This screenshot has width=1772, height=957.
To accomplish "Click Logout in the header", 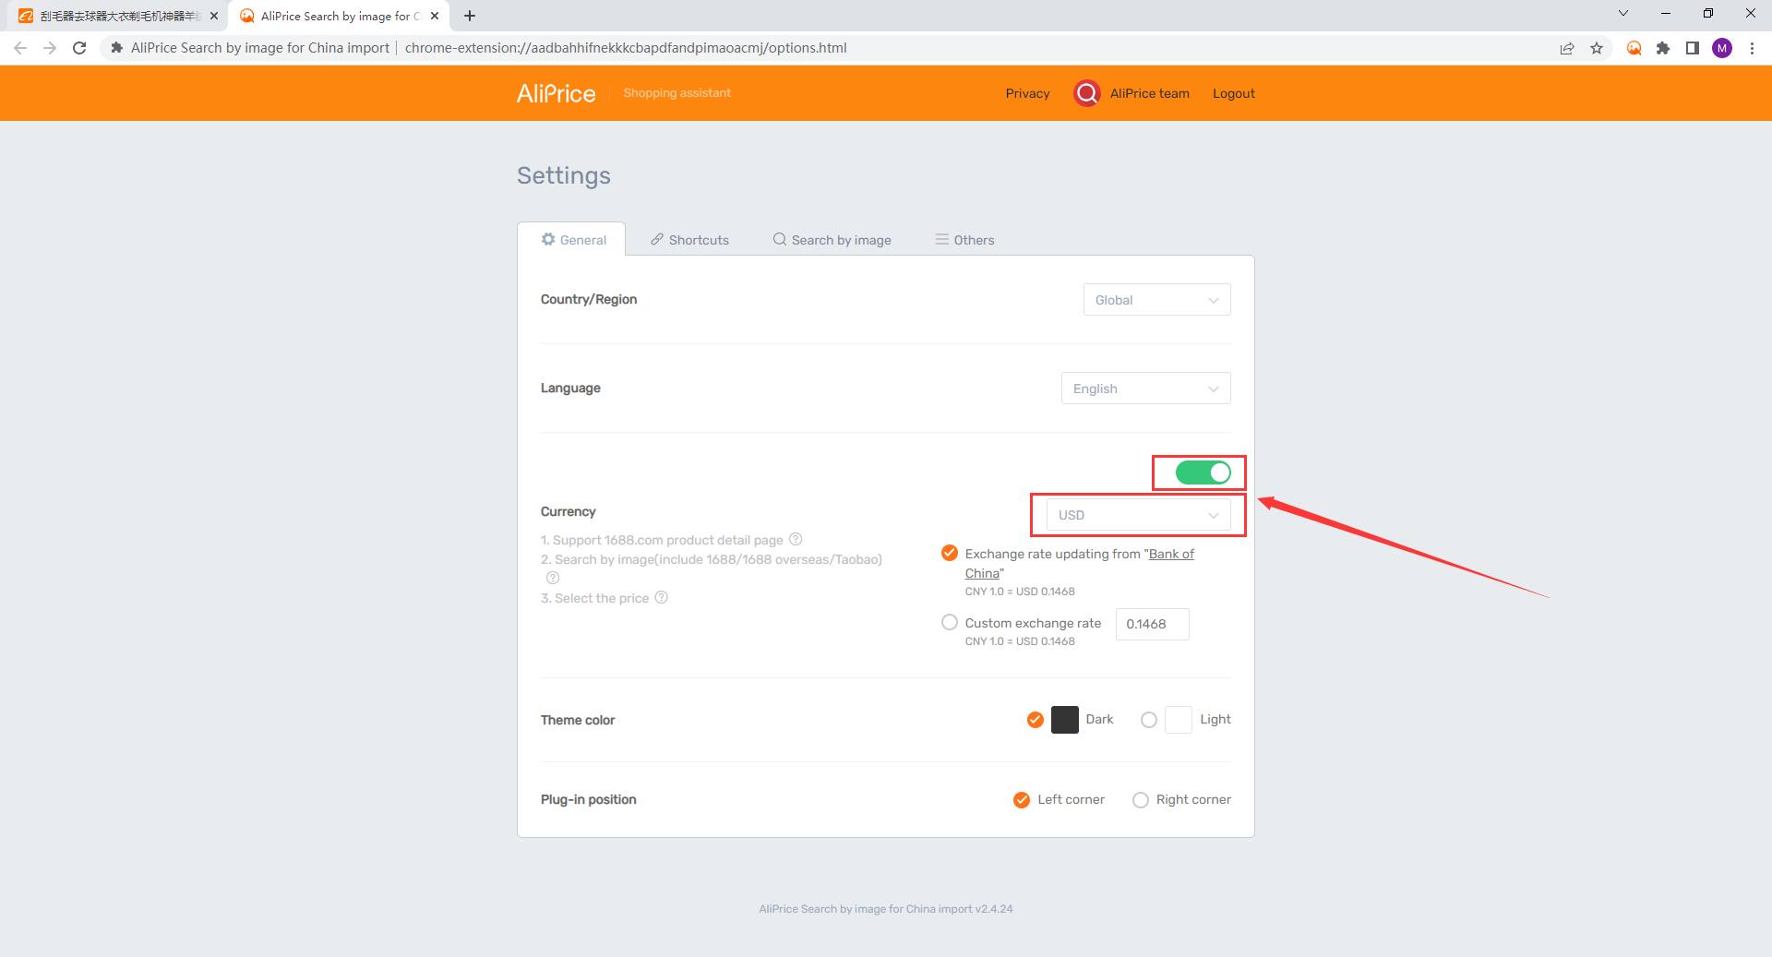I will point(1233,93).
